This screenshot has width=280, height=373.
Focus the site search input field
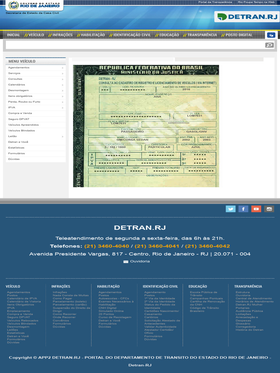[x=135, y=45]
